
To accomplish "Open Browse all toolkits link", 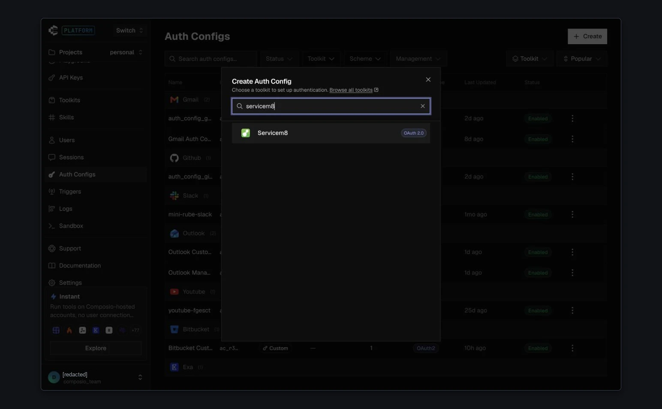I will (x=354, y=90).
